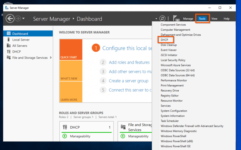Open the Tools menu

tap(202, 19)
